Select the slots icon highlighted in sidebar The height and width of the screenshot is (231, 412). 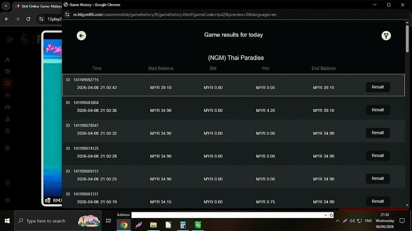click(x=7, y=83)
